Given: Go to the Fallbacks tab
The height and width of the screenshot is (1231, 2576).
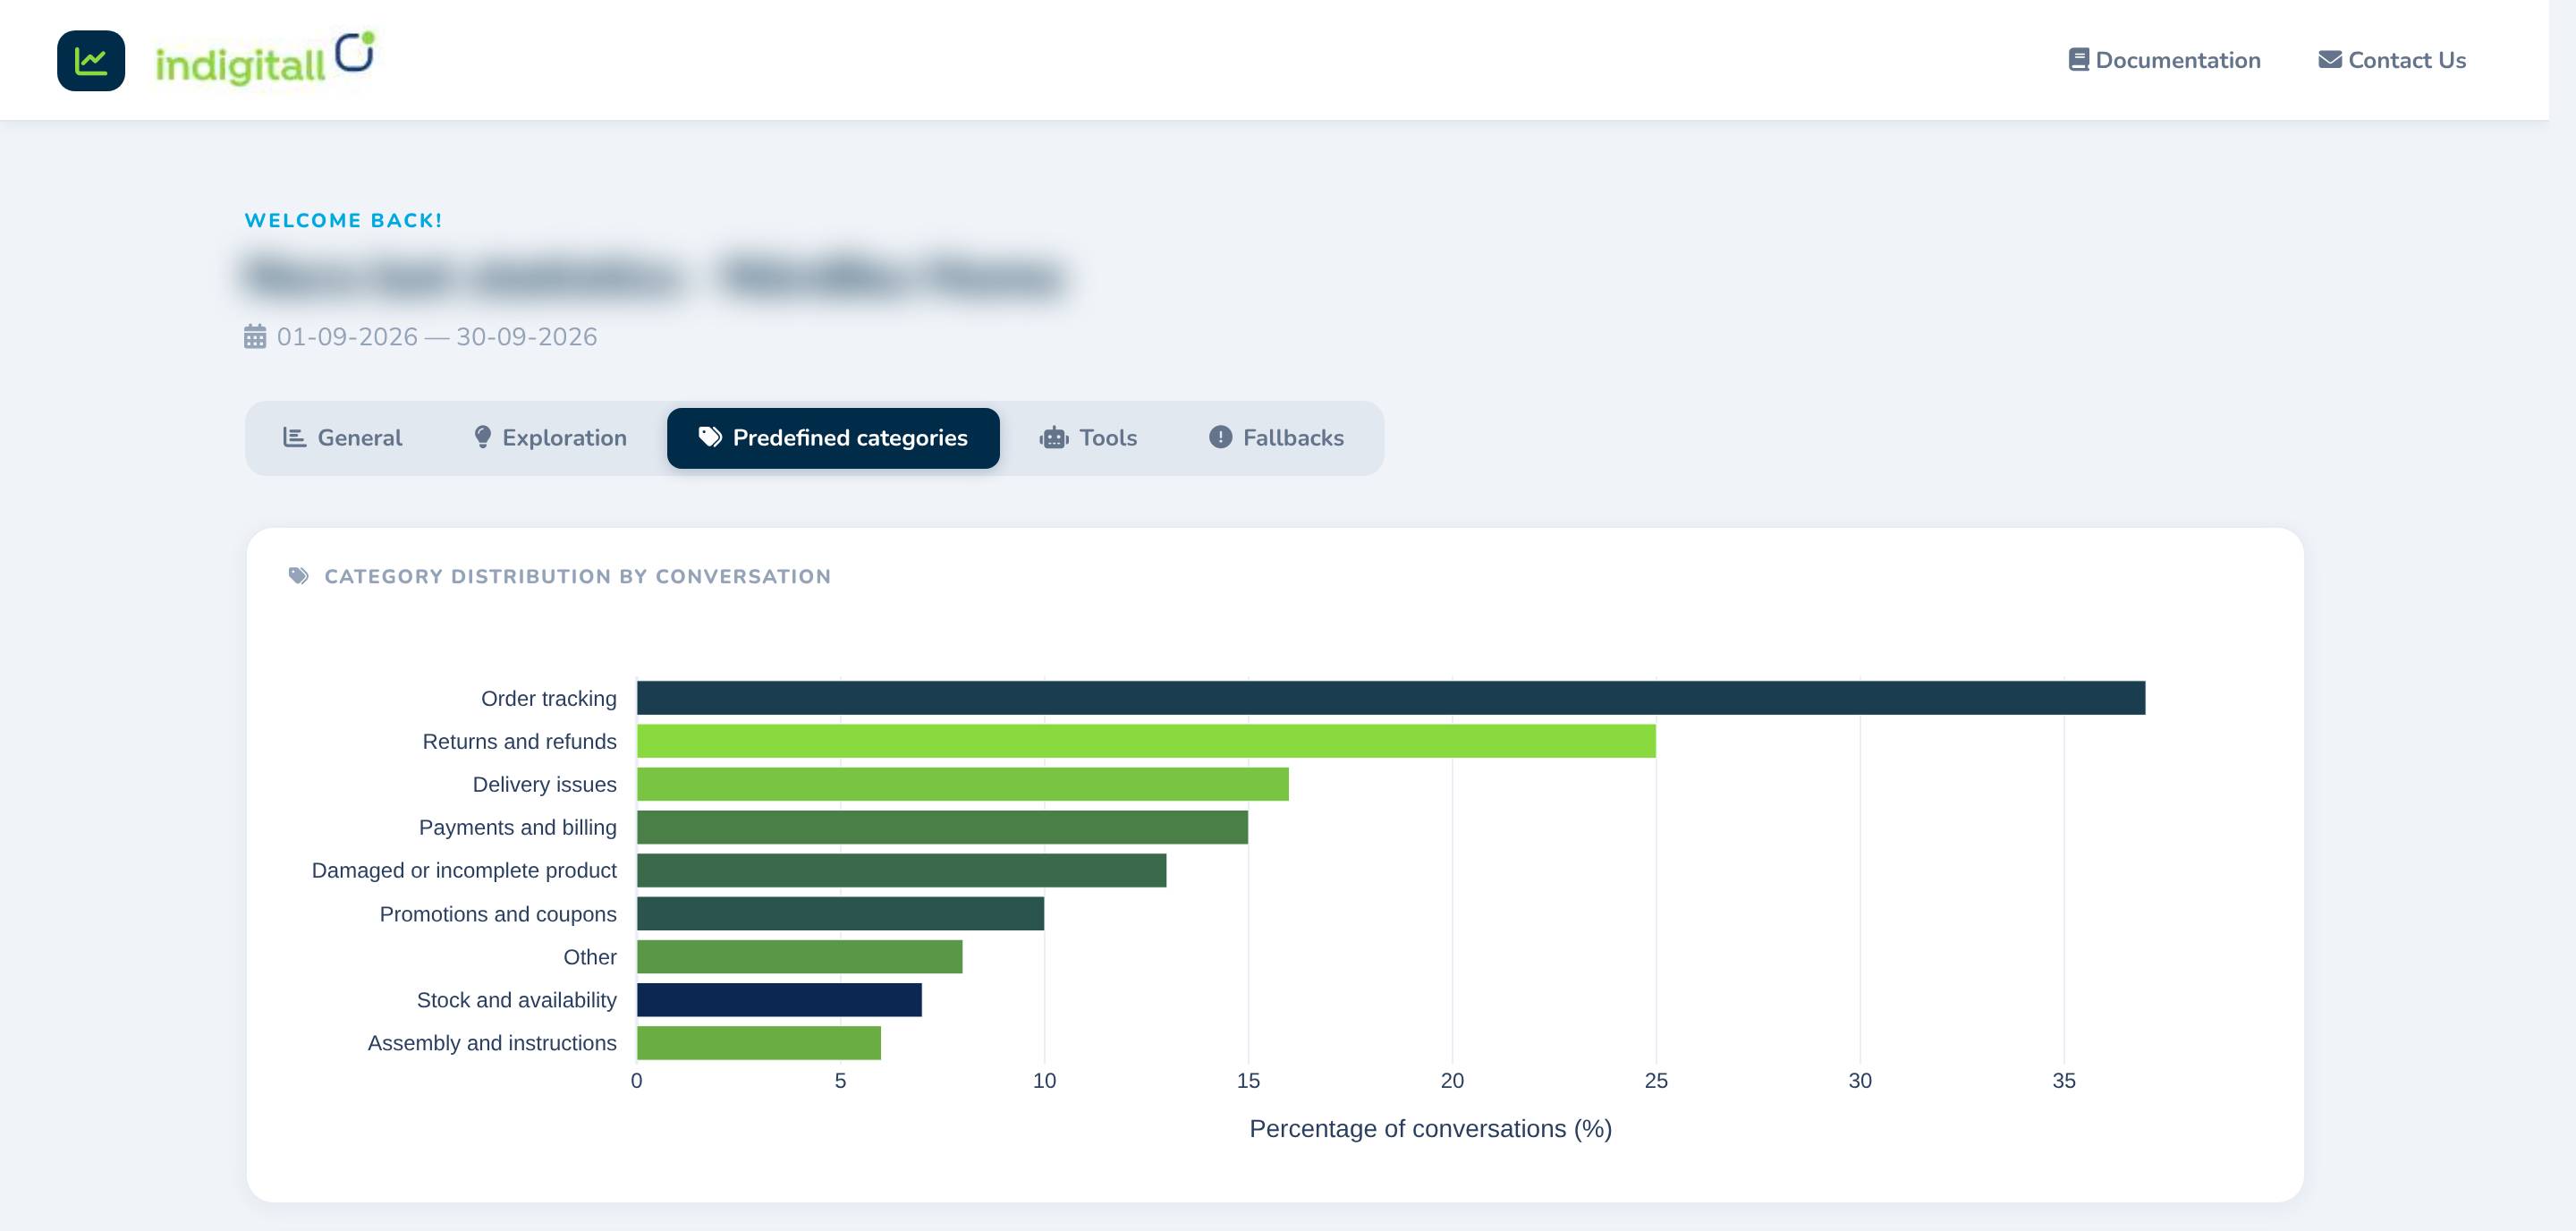Looking at the screenshot, I should 1276,438.
